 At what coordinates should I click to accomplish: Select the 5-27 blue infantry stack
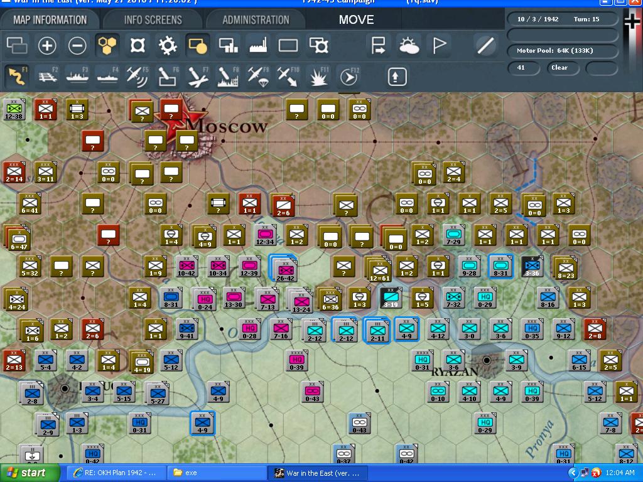click(x=158, y=393)
